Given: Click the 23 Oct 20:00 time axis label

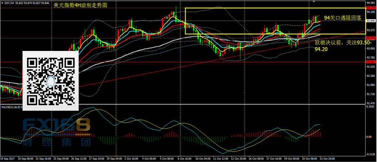Looking at the screenshot, I should click(x=327, y=159).
